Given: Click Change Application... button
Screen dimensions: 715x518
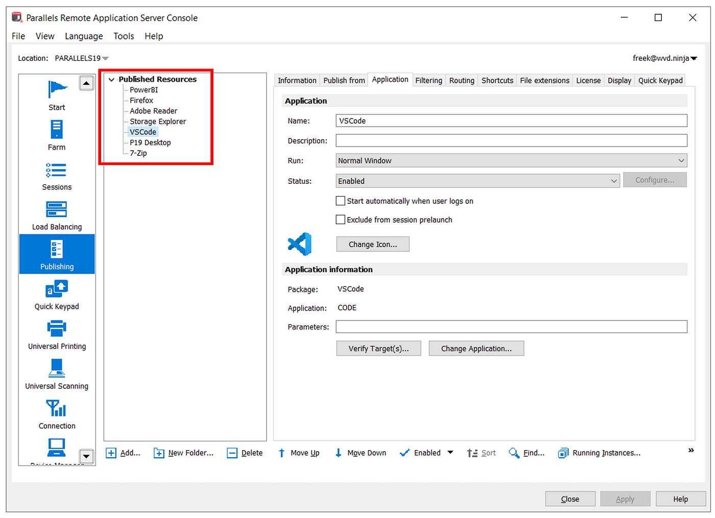Looking at the screenshot, I should coord(476,348).
